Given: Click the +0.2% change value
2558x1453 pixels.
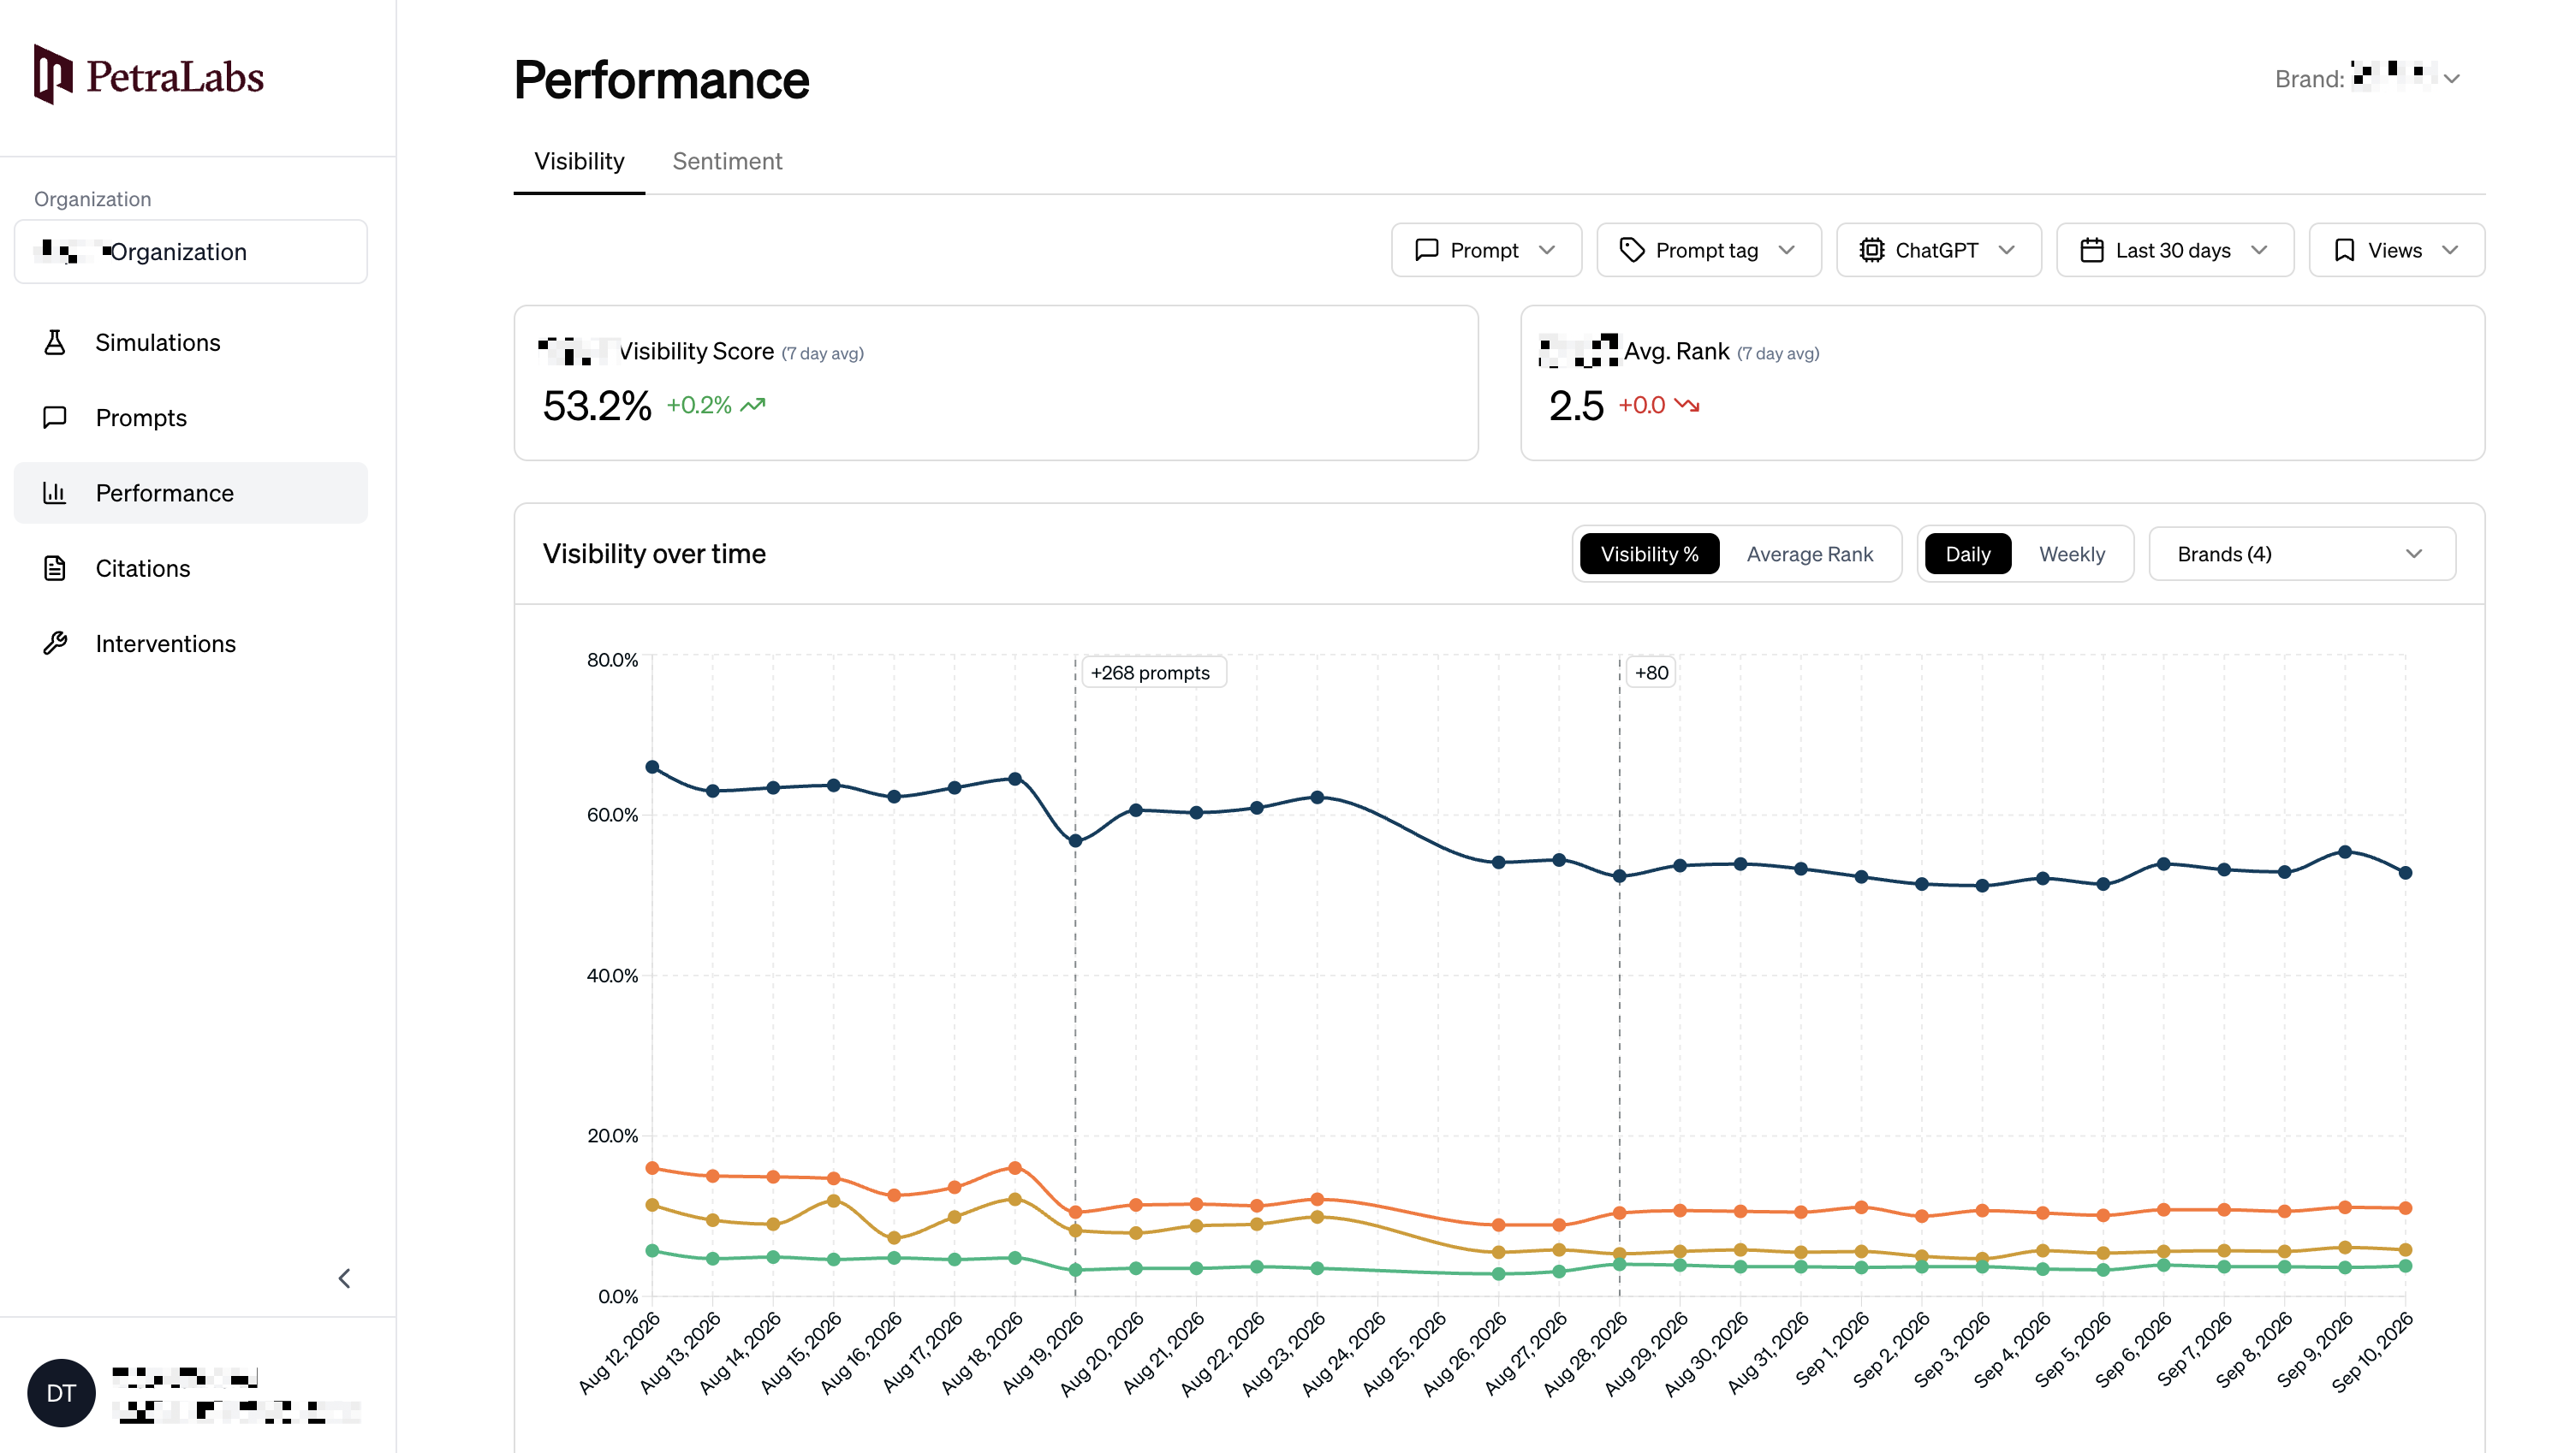Looking at the screenshot, I should pos(699,405).
